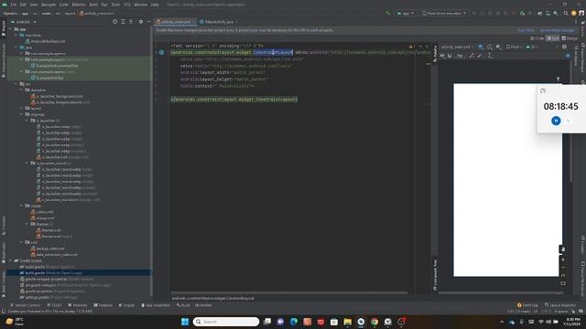Click the clear all constraints icon
The image size is (586, 329).
(472, 56)
